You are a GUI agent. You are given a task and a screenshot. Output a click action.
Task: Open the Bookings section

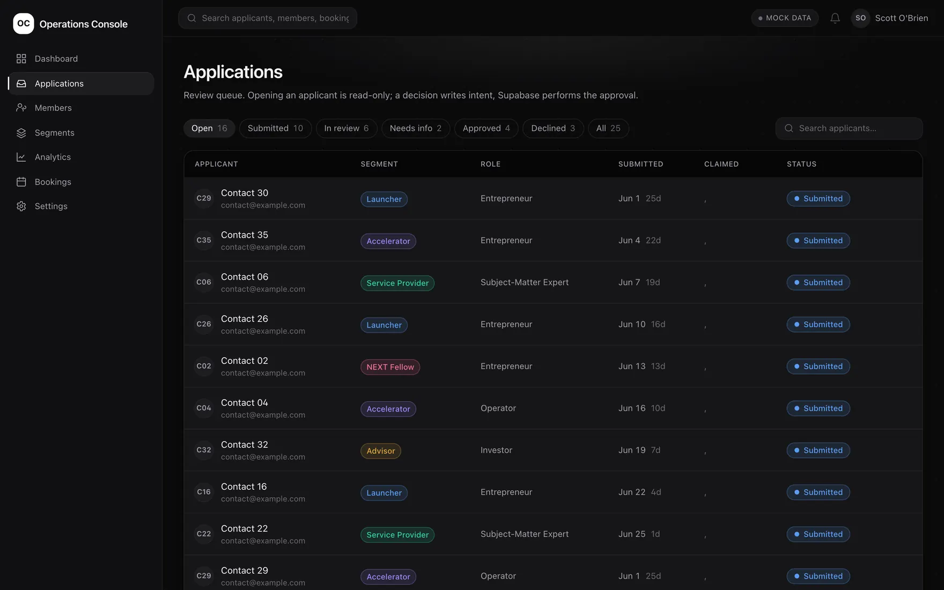point(81,182)
